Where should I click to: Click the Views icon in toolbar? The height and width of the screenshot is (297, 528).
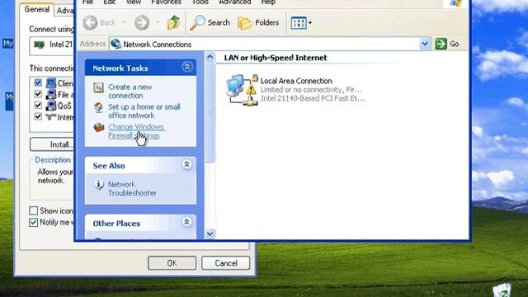(299, 23)
